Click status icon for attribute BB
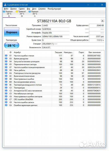This screenshot has width=109, height=151. tap(6, 79)
